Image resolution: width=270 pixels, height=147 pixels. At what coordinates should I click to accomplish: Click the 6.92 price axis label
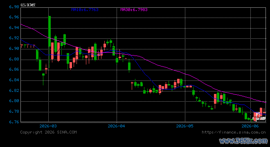14,38
